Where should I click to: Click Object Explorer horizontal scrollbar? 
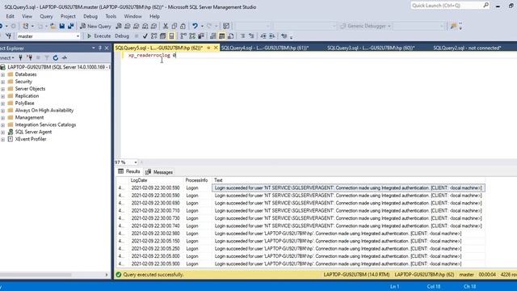36,275
